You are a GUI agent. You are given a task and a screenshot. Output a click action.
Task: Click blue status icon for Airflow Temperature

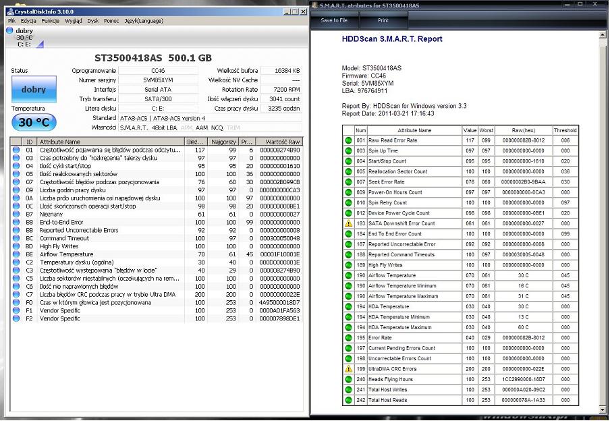point(16,254)
